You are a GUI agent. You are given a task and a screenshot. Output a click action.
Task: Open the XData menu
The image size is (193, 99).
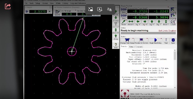58,3
